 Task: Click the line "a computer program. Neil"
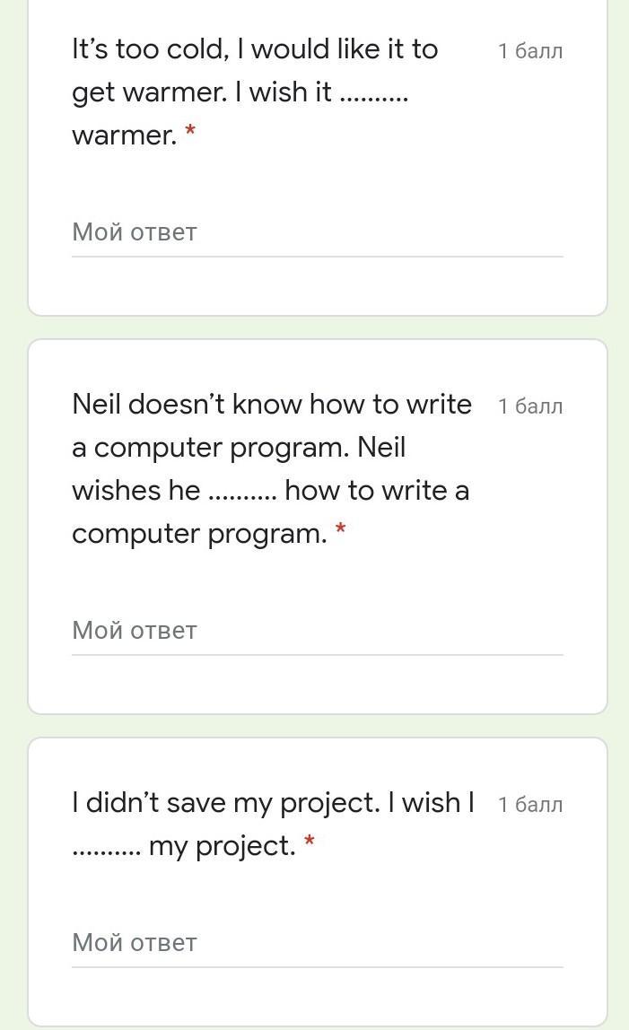tap(239, 448)
